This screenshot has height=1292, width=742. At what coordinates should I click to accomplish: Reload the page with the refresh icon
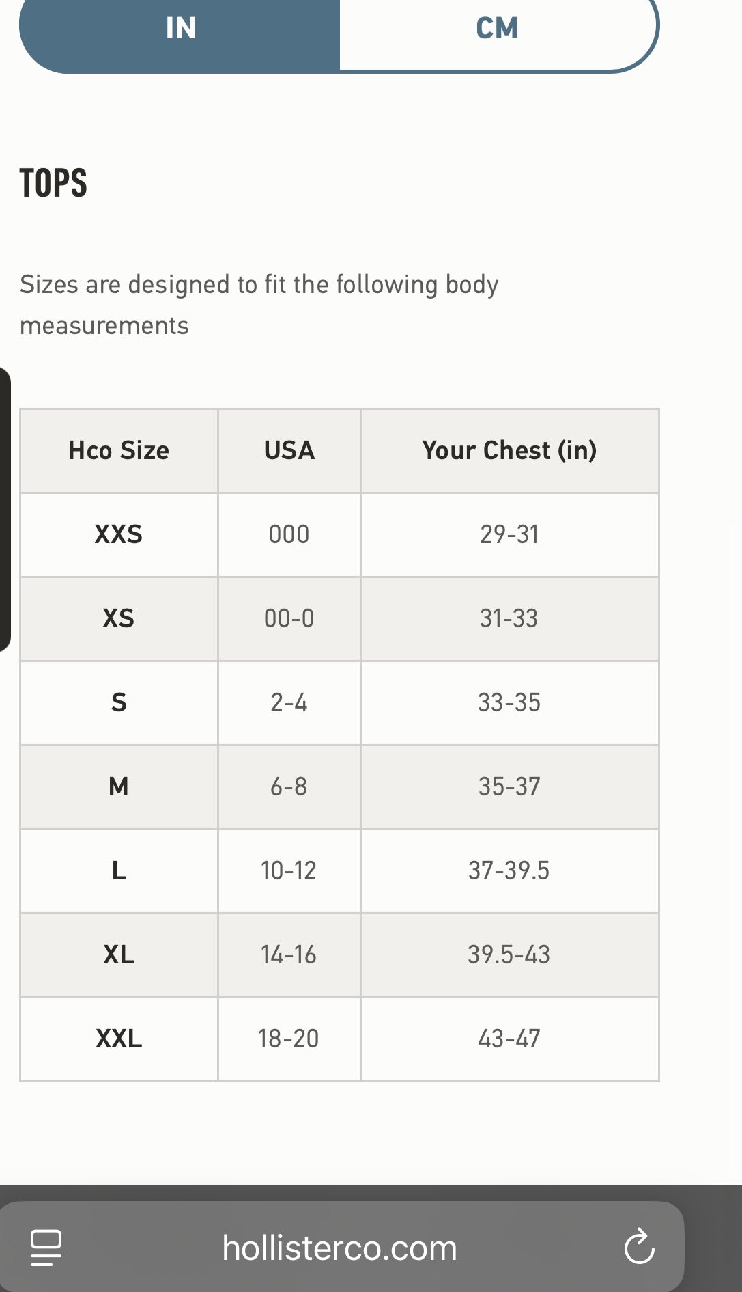click(639, 1247)
